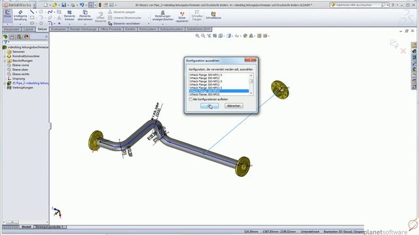Open the FeatureManager tree tab icon
Viewport: 419px width, 235px height.
(x=5, y=37)
